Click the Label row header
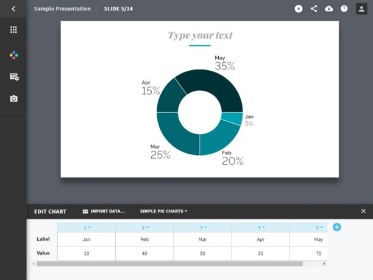Viewport: 373px width, 280px height. tap(43, 239)
